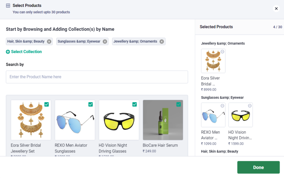Remove REXO Men Aviator from selected products
Viewport: 284px width, 178px height.
222,106
